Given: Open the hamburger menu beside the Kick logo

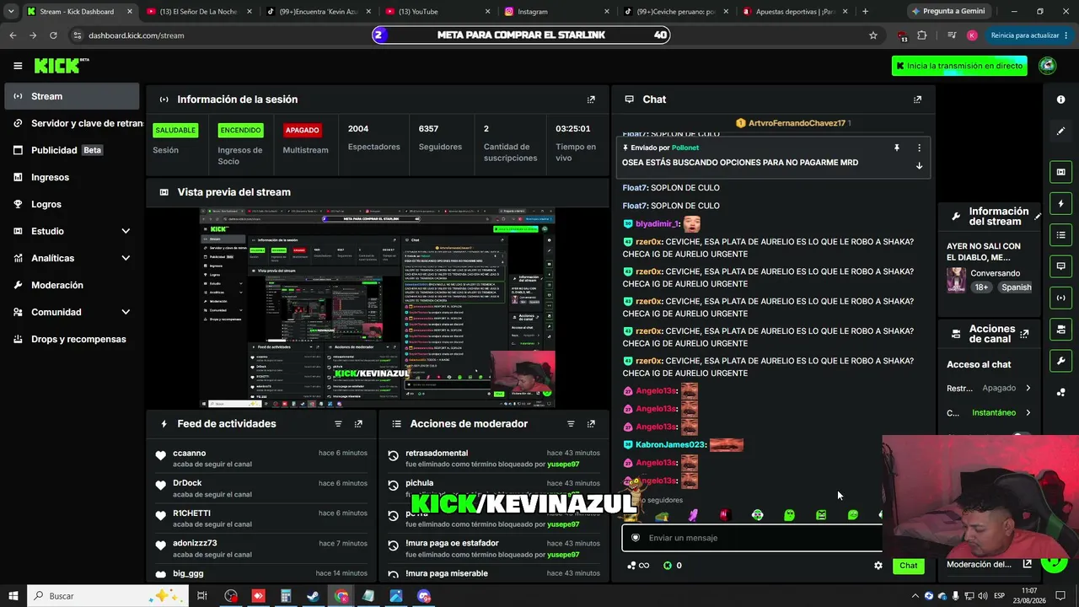Looking at the screenshot, I should click(x=18, y=66).
